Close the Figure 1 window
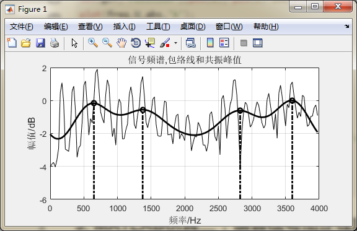The image size is (357, 231). [x=337, y=7]
